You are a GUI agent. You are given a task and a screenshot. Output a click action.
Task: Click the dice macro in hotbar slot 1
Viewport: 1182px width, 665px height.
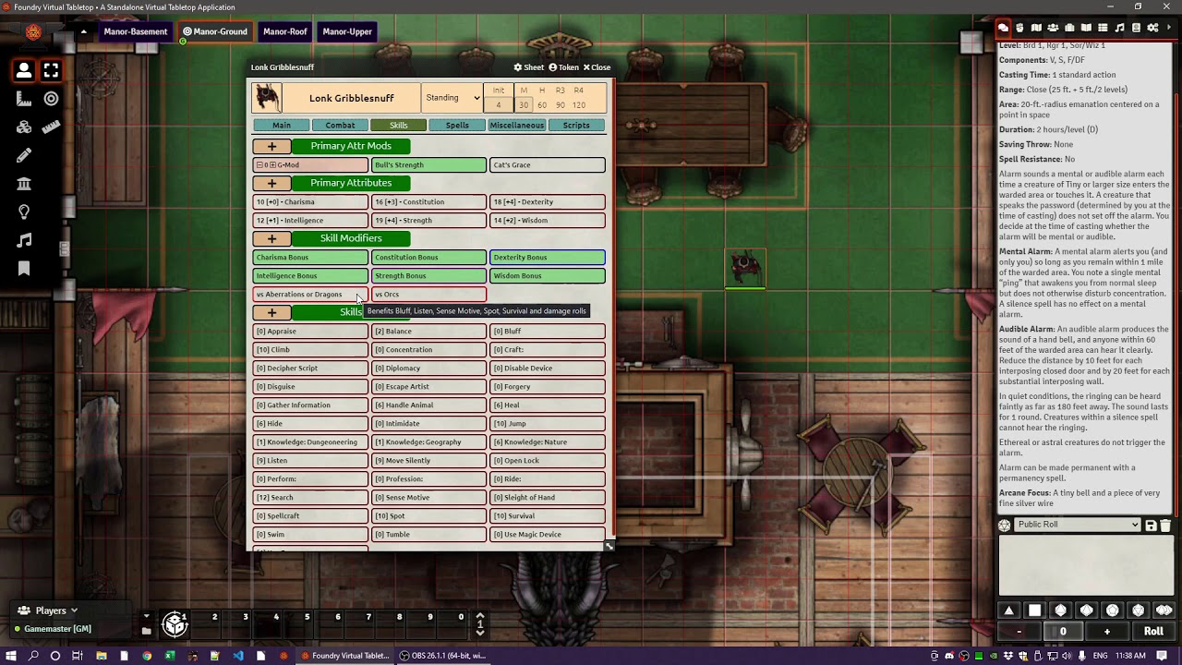[x=175, y=625]
